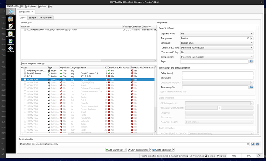266x161 pixels.
Task: Switch to the Output tab
Action: tap(32, 18)
